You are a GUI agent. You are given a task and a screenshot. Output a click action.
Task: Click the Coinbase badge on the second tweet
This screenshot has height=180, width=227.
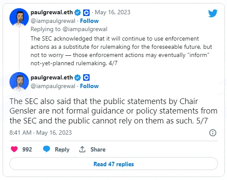click(x=86, y=77)
